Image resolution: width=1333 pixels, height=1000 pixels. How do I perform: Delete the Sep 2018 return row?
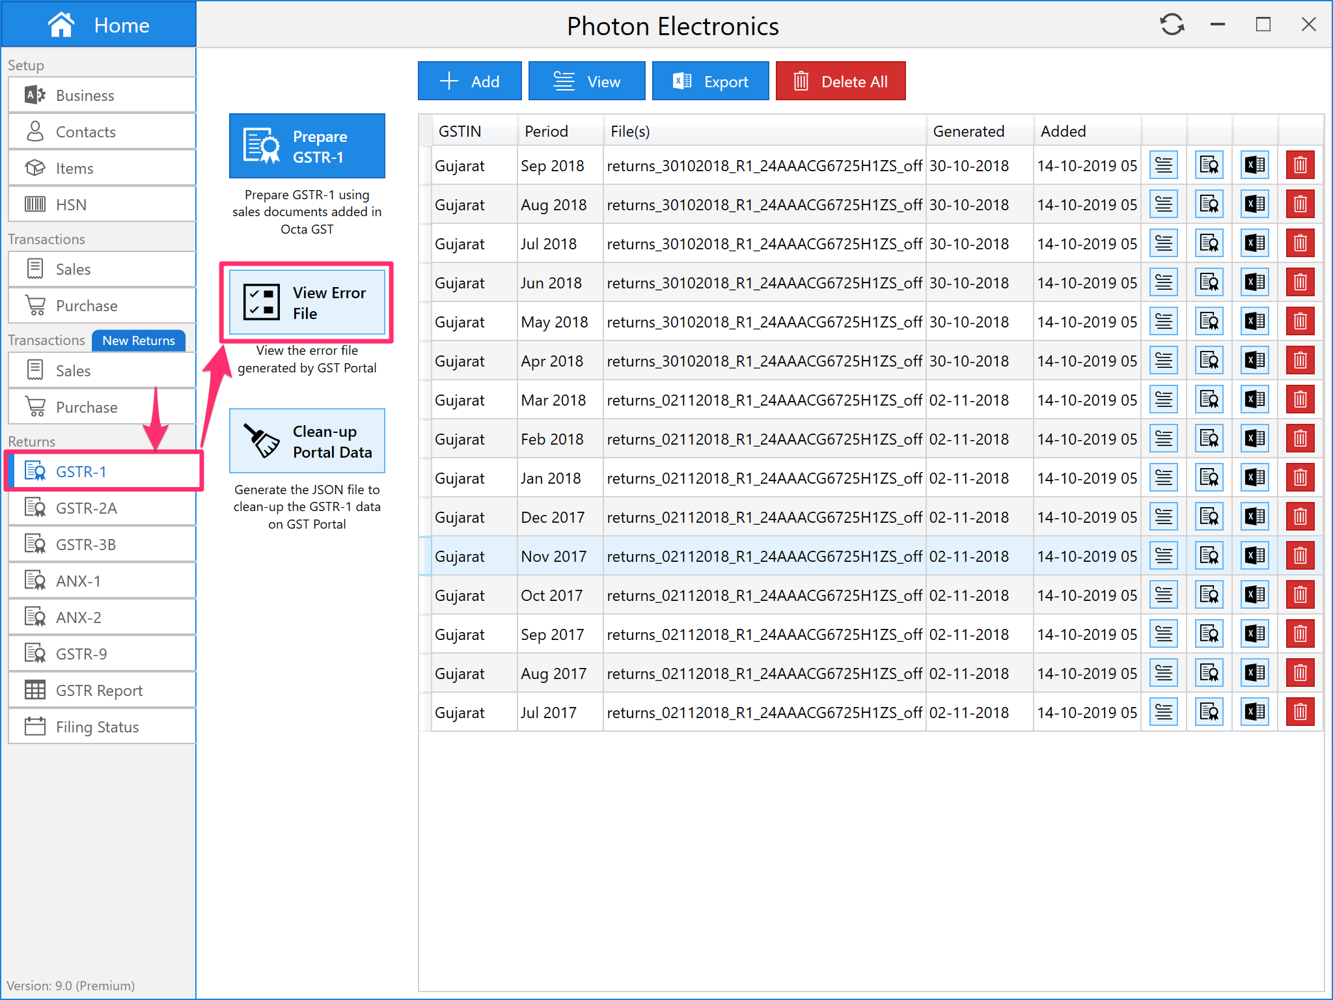[x=1299, y=165]
